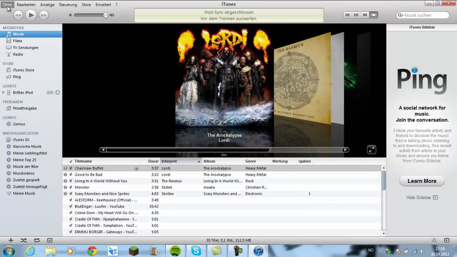Adjust the volume slider knob

[x=106, y=15]
